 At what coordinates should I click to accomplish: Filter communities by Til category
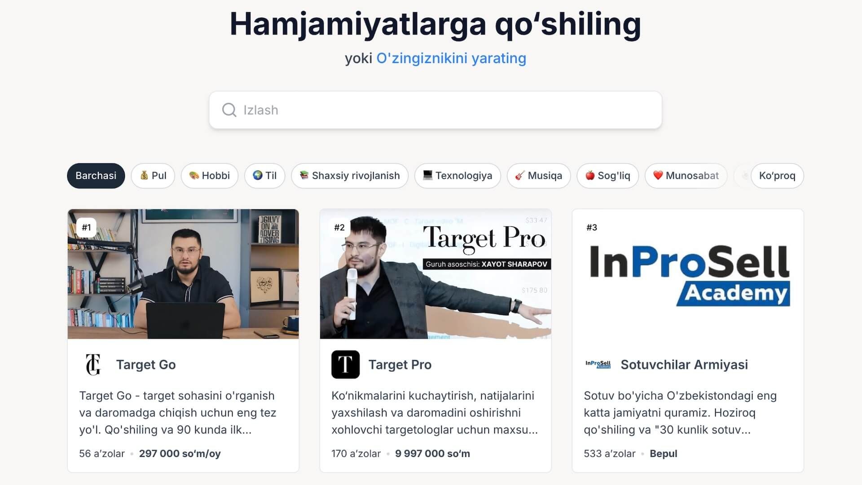265,176
